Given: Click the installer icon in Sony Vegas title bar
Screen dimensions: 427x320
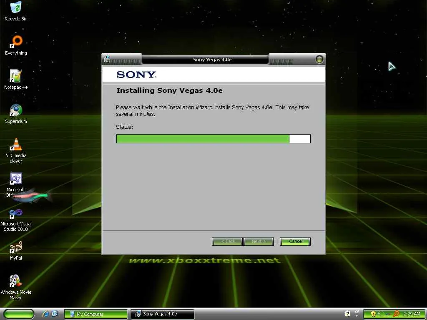Looking at the screenshot, I should pos(107,59).
